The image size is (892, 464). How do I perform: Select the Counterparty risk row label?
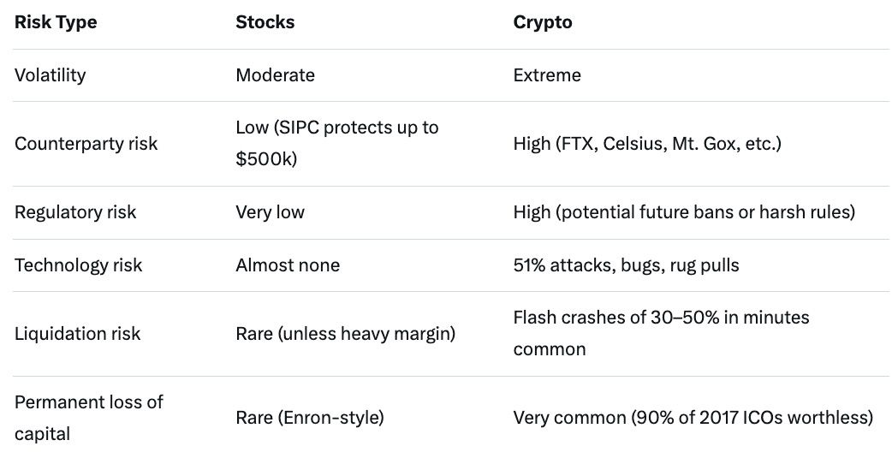[x=86, y=144]
